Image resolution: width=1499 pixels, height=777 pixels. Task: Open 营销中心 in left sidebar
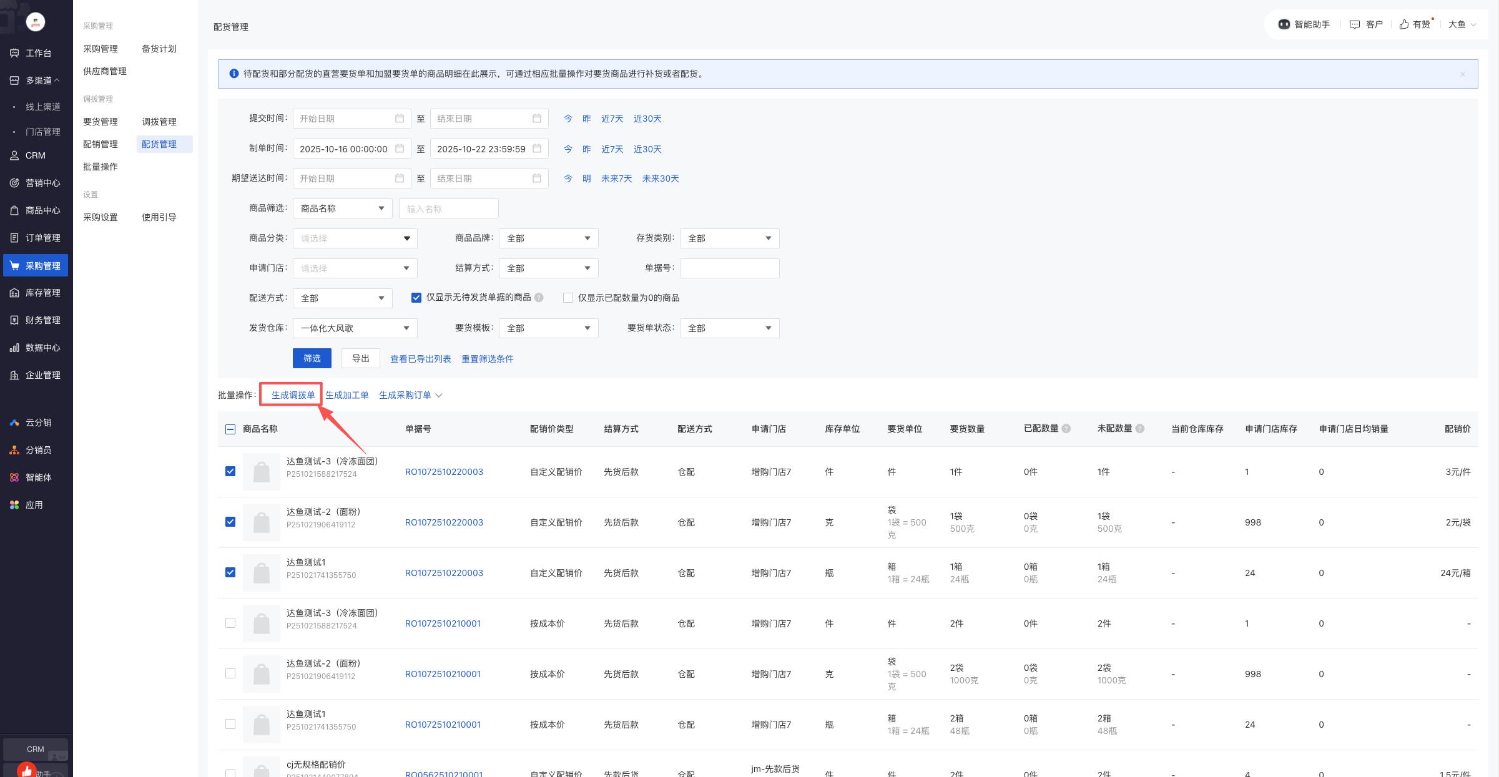pos(42,183)
